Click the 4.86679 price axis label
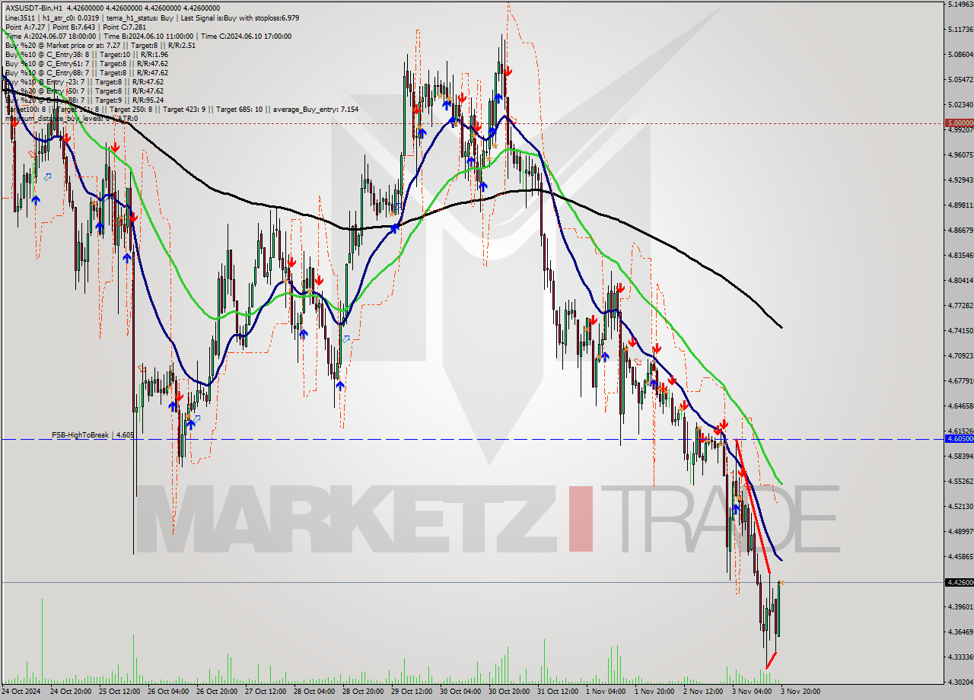 click(x=960, y=231)
